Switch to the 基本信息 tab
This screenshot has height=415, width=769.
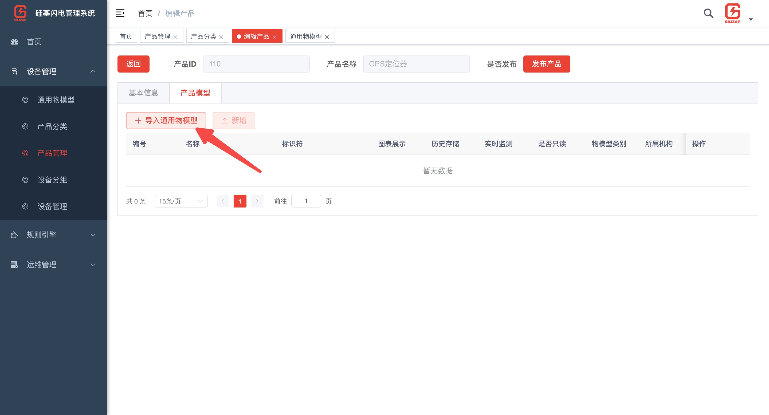144,93
